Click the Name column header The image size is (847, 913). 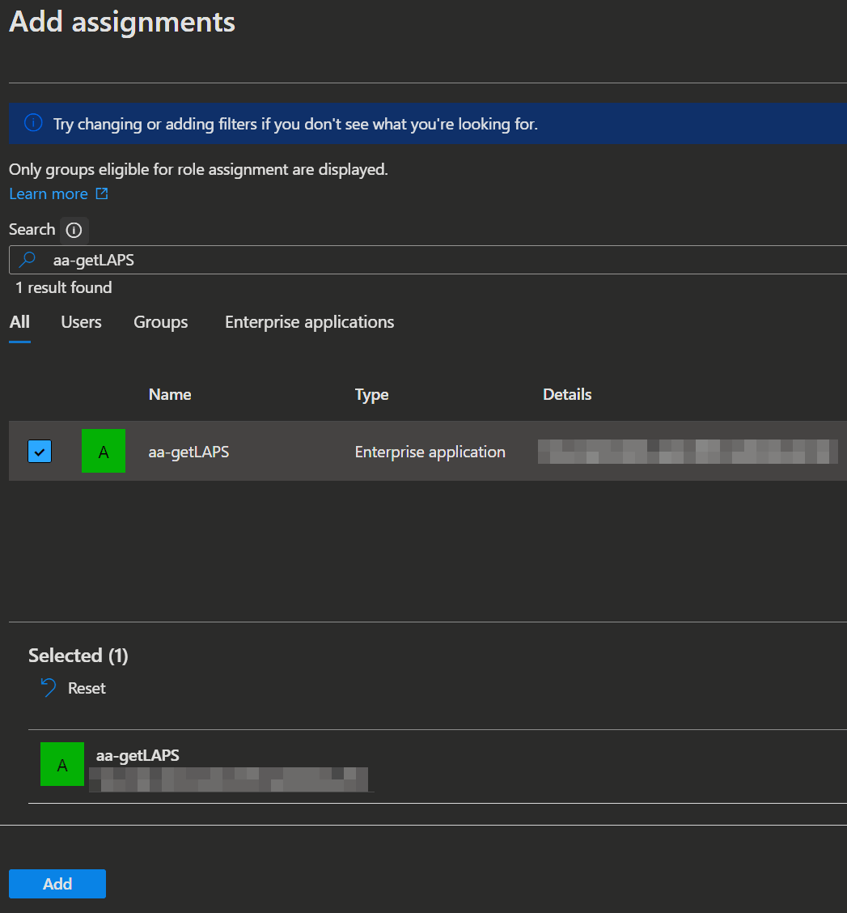(170, 395)
